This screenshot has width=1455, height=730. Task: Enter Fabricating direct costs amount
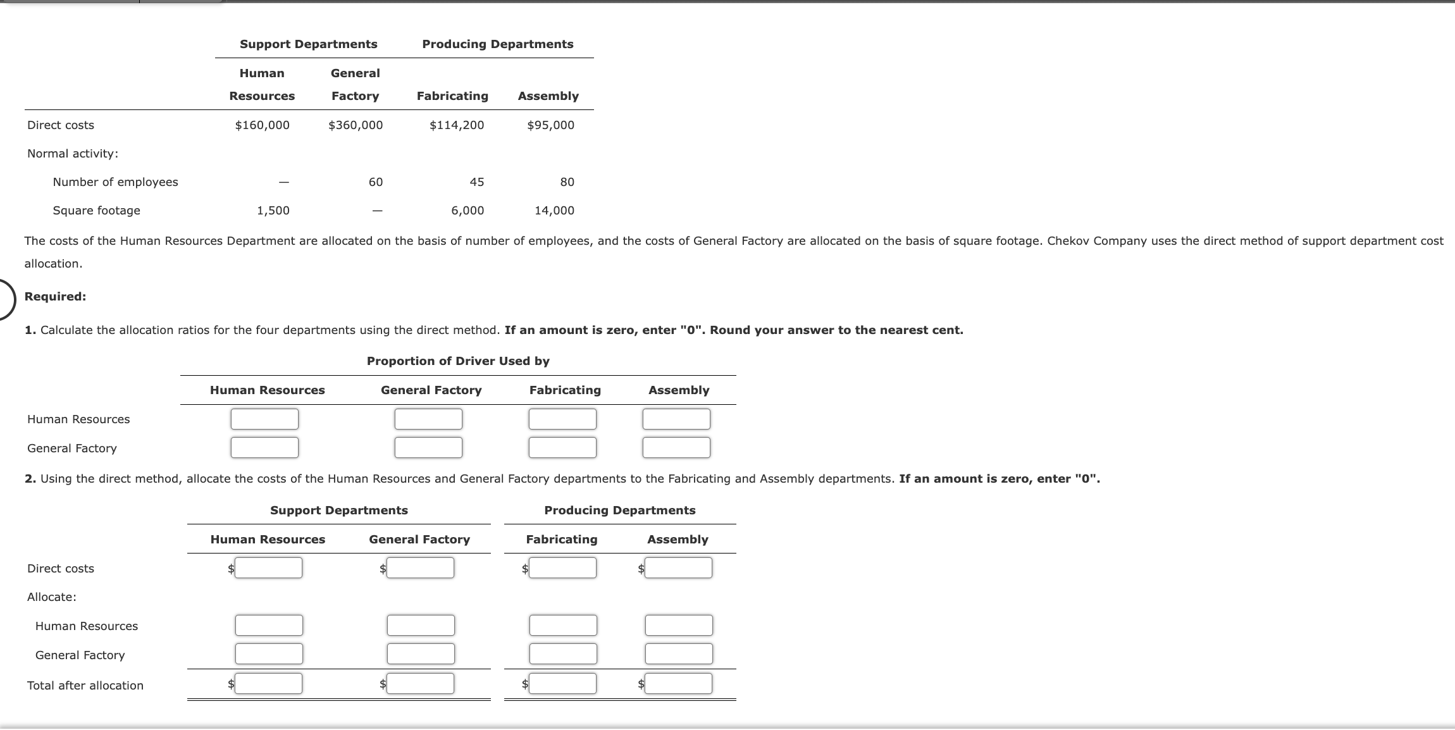coord(562,567)
